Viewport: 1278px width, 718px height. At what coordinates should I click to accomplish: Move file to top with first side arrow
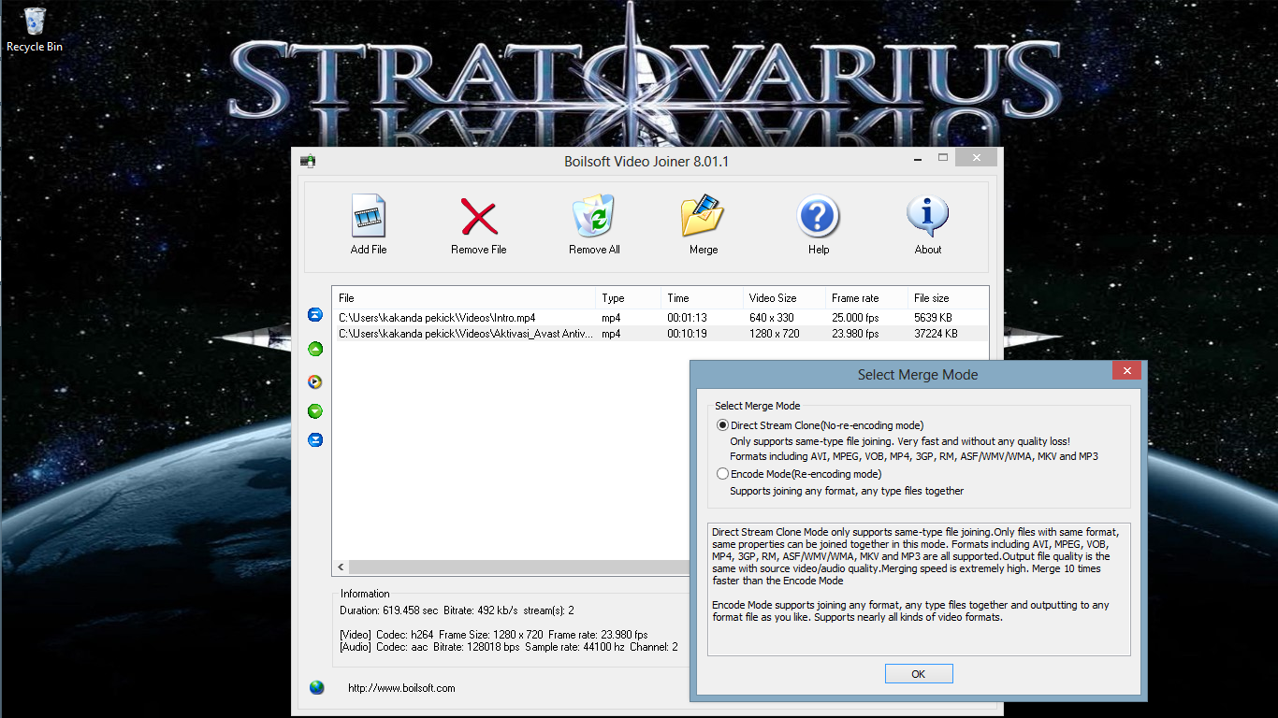[x=315, y=315]
